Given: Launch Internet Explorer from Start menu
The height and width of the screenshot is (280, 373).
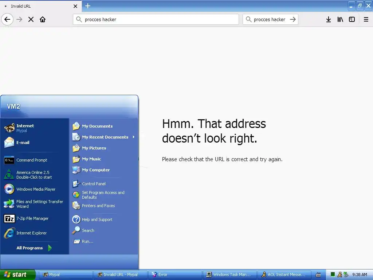Looking at the screenshot, I should pyautogui.click(x=35, y=233).
